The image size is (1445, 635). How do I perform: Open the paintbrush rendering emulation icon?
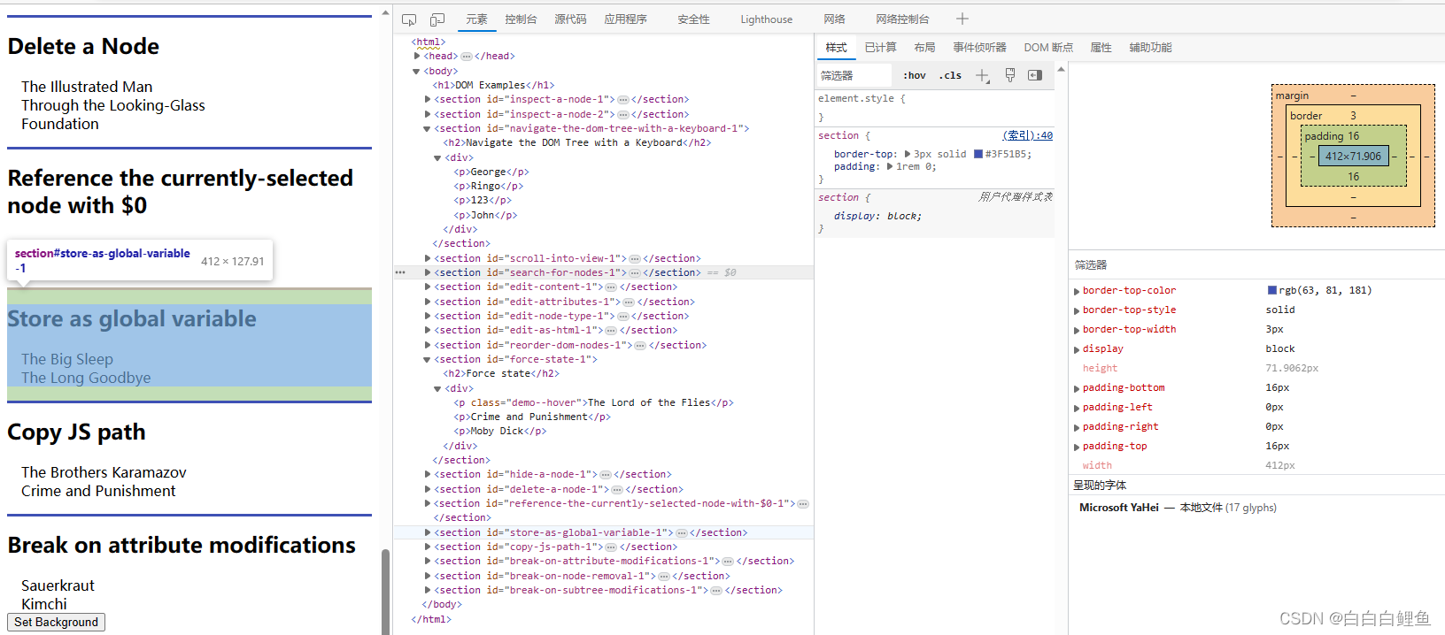pyautogui.click(x=1010, y=75)
